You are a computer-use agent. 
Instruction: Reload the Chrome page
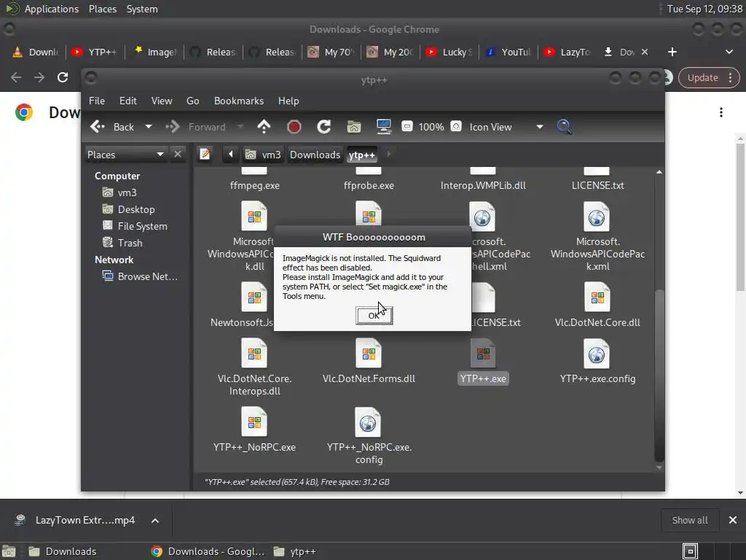(63, 77)
